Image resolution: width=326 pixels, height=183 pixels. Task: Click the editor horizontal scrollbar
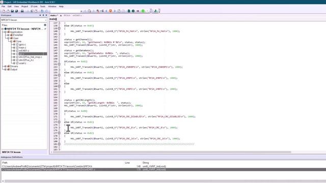(x=172, y=152)
